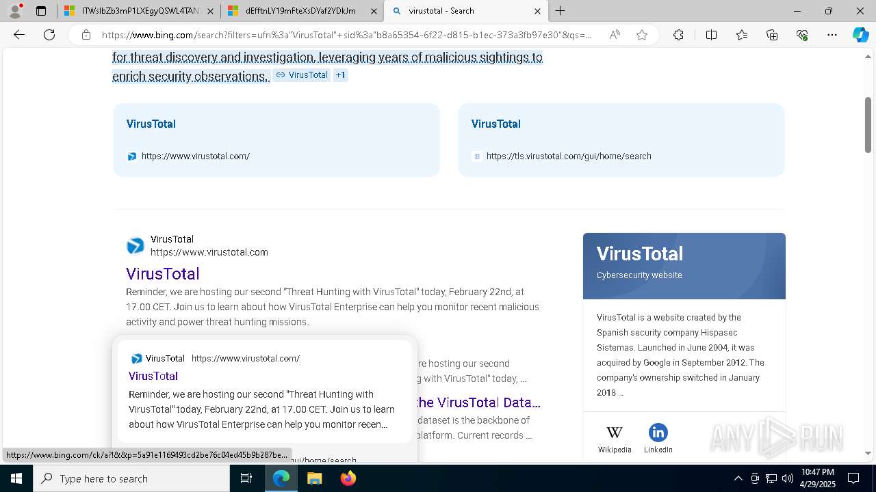Open volume control in system tray
The width and height of the screenshot is (876, 492).
point(787,478)
